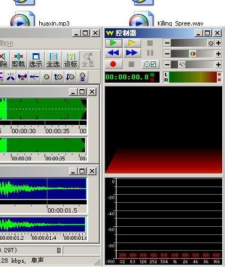Viewport: 225px width, 267px height.
Task: Rewind with the blue double-left arrows
Action: coord(113,53)
